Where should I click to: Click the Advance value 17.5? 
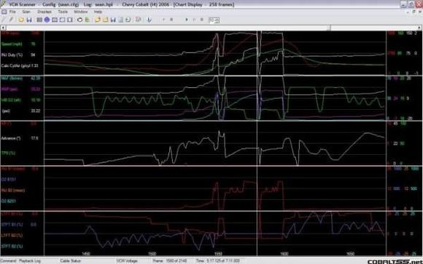(x=34, y=138)
